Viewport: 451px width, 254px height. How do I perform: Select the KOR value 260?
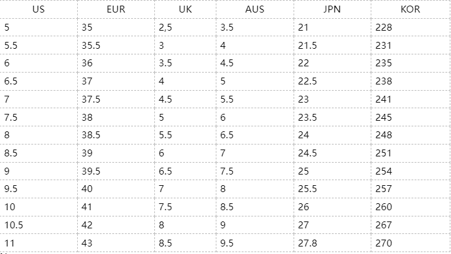[410, 207]
